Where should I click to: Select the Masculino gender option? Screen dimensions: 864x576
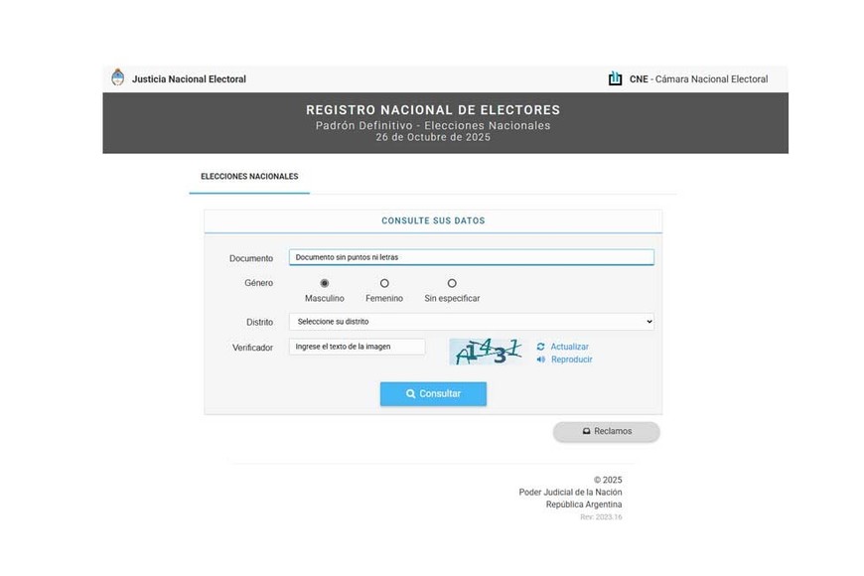pyautogui.click(x=325, y=283)
